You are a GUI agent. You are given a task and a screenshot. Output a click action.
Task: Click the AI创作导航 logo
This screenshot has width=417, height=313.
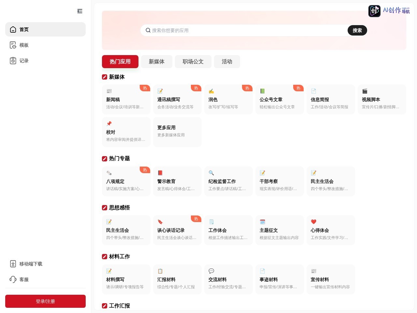(x=389, y=11)
